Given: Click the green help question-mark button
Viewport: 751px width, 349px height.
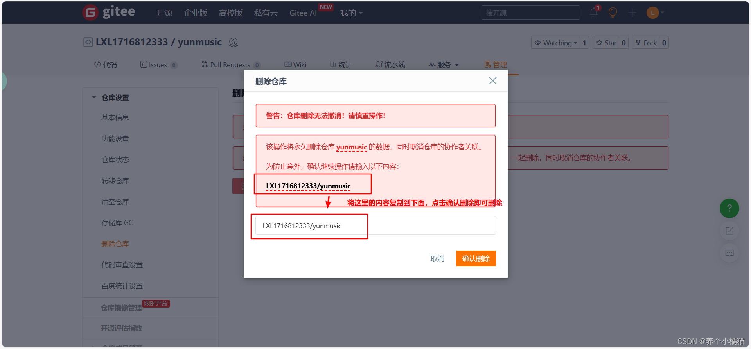Looking at the screenshot, I should pyautogui.click(x=729, y=208).
